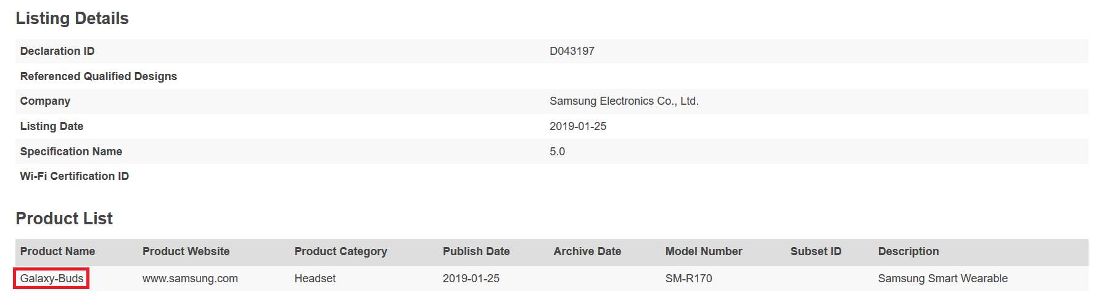
Task: Click the Description column header
Action: pyautogui.click(x=908, y=251)
